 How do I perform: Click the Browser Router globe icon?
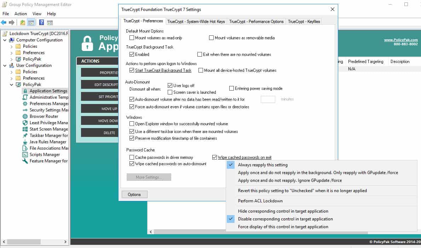pyautogui.click(x=25, y=116)
